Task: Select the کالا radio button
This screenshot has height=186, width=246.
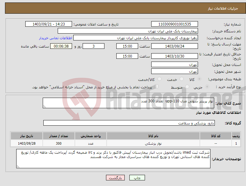Action: 199,79
